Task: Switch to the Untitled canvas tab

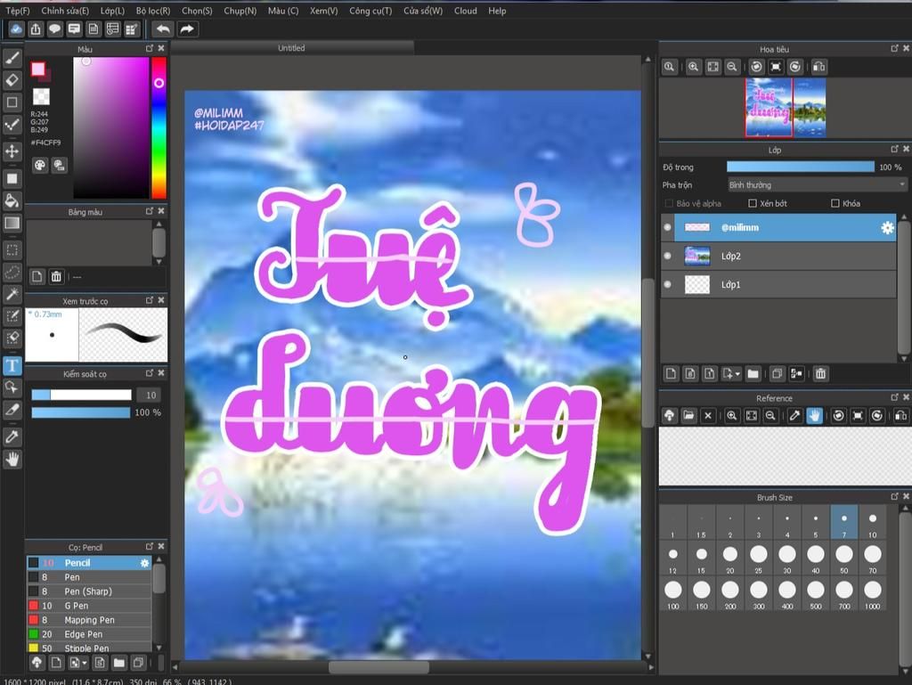Action: (x=291, y=48)
